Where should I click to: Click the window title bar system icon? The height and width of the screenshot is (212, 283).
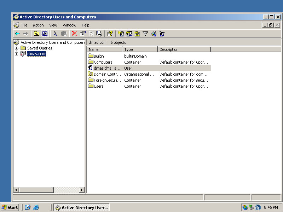[x=16, y=17]
